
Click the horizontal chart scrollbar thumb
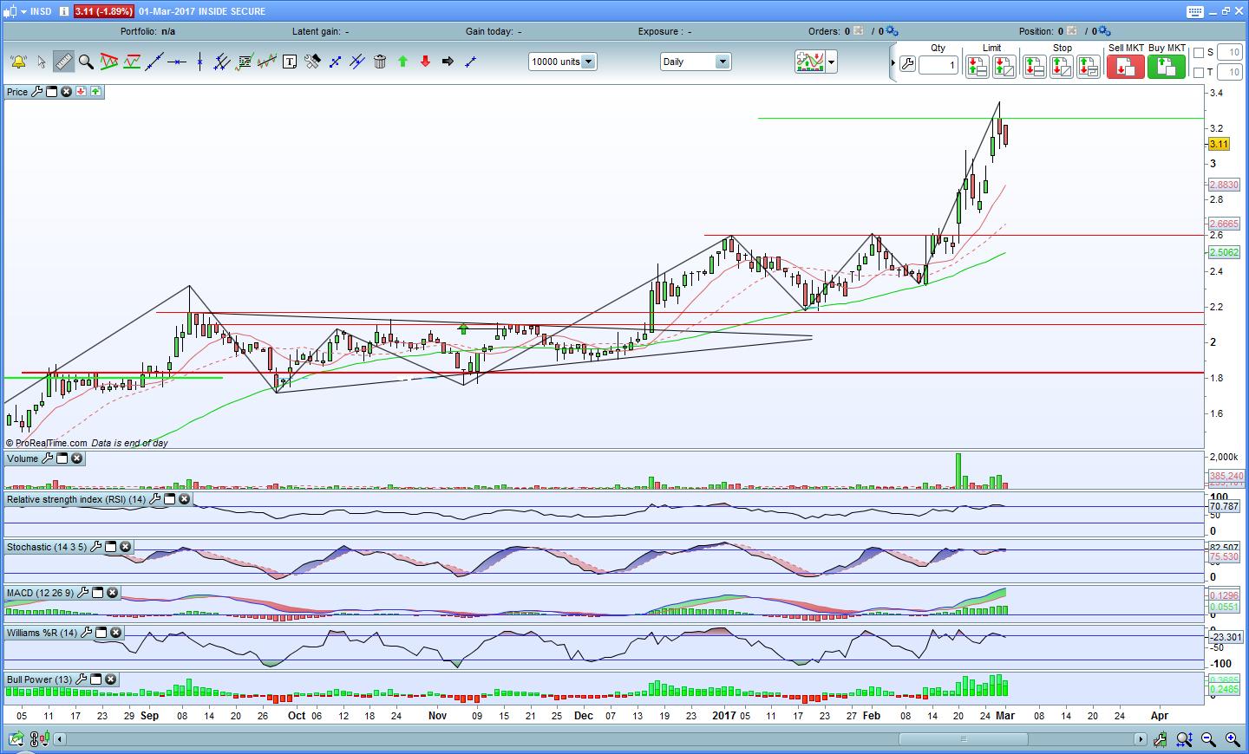963,739
